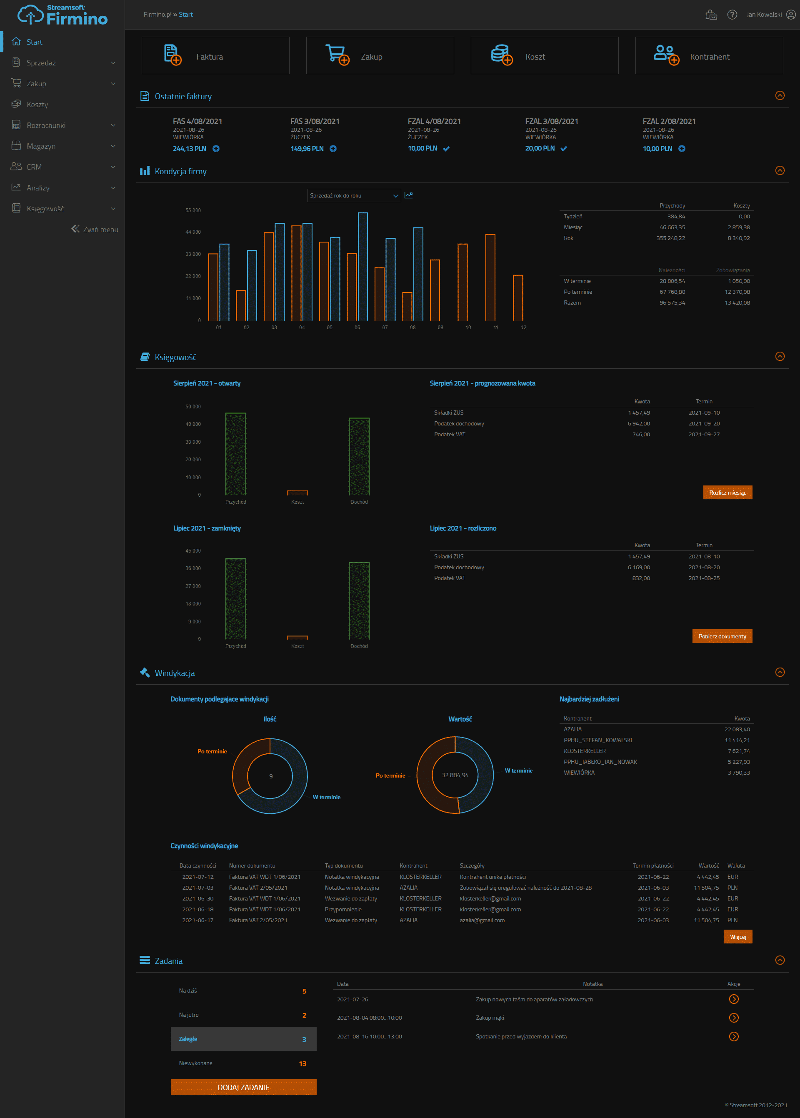Collapse the Kondycja firmy section
800x1118 pixels.
(780, 170)
